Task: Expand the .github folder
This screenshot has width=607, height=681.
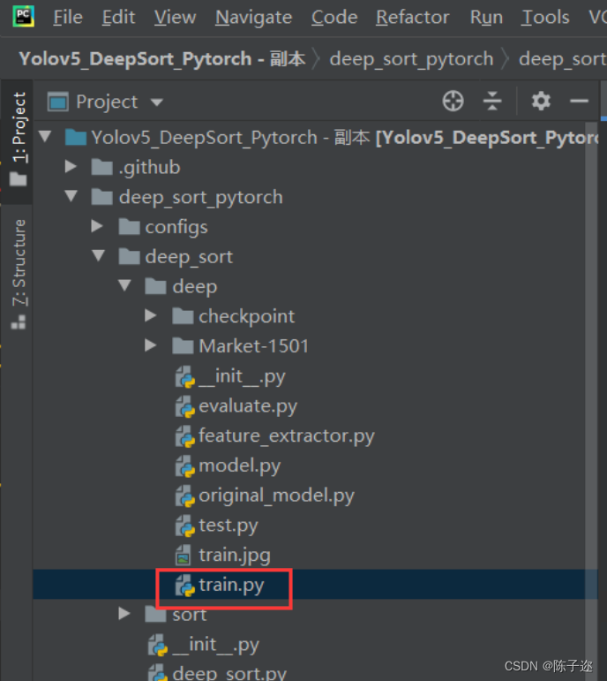Action: pos(71,166)
